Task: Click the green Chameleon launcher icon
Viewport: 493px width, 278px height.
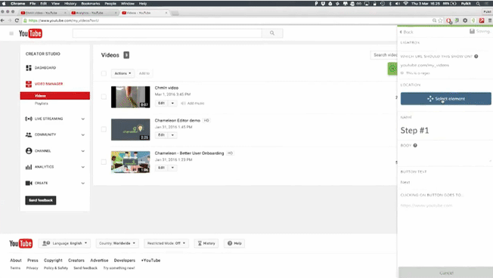Action: tap(392, 69)
